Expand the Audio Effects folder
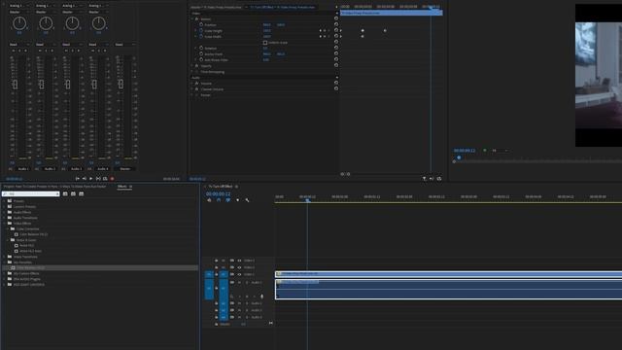The image size is (622, 350). 4,212
